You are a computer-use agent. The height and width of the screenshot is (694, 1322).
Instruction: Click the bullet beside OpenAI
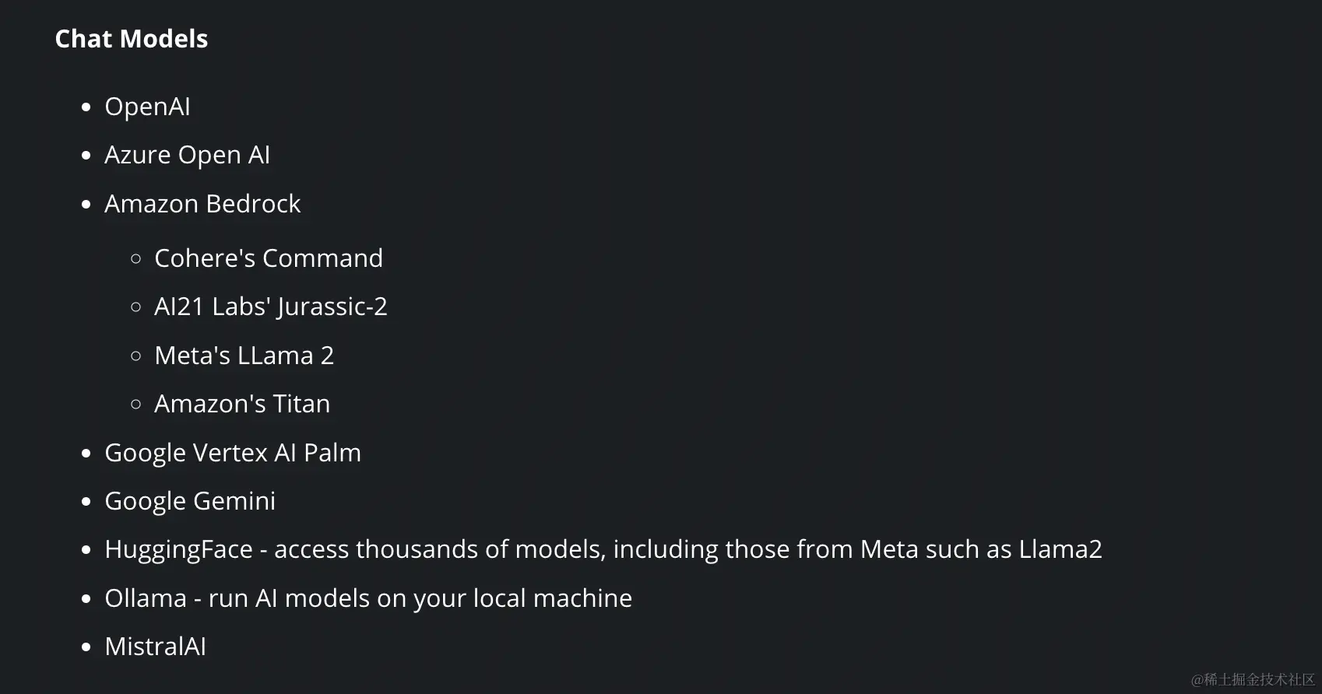point(86,107)
